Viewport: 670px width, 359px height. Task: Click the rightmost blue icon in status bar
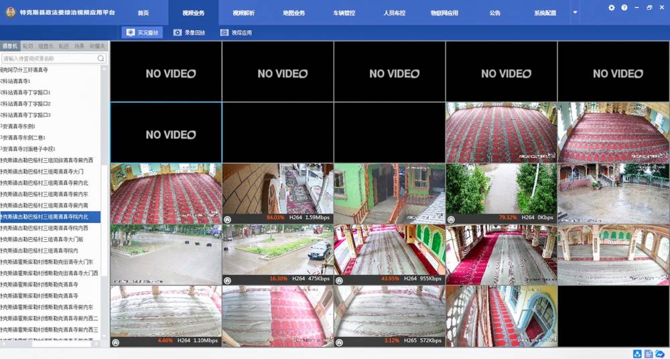660,354
